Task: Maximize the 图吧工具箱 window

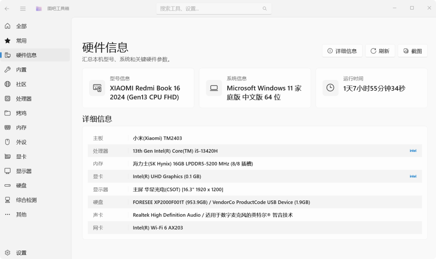Action: [x=412, y=8]
